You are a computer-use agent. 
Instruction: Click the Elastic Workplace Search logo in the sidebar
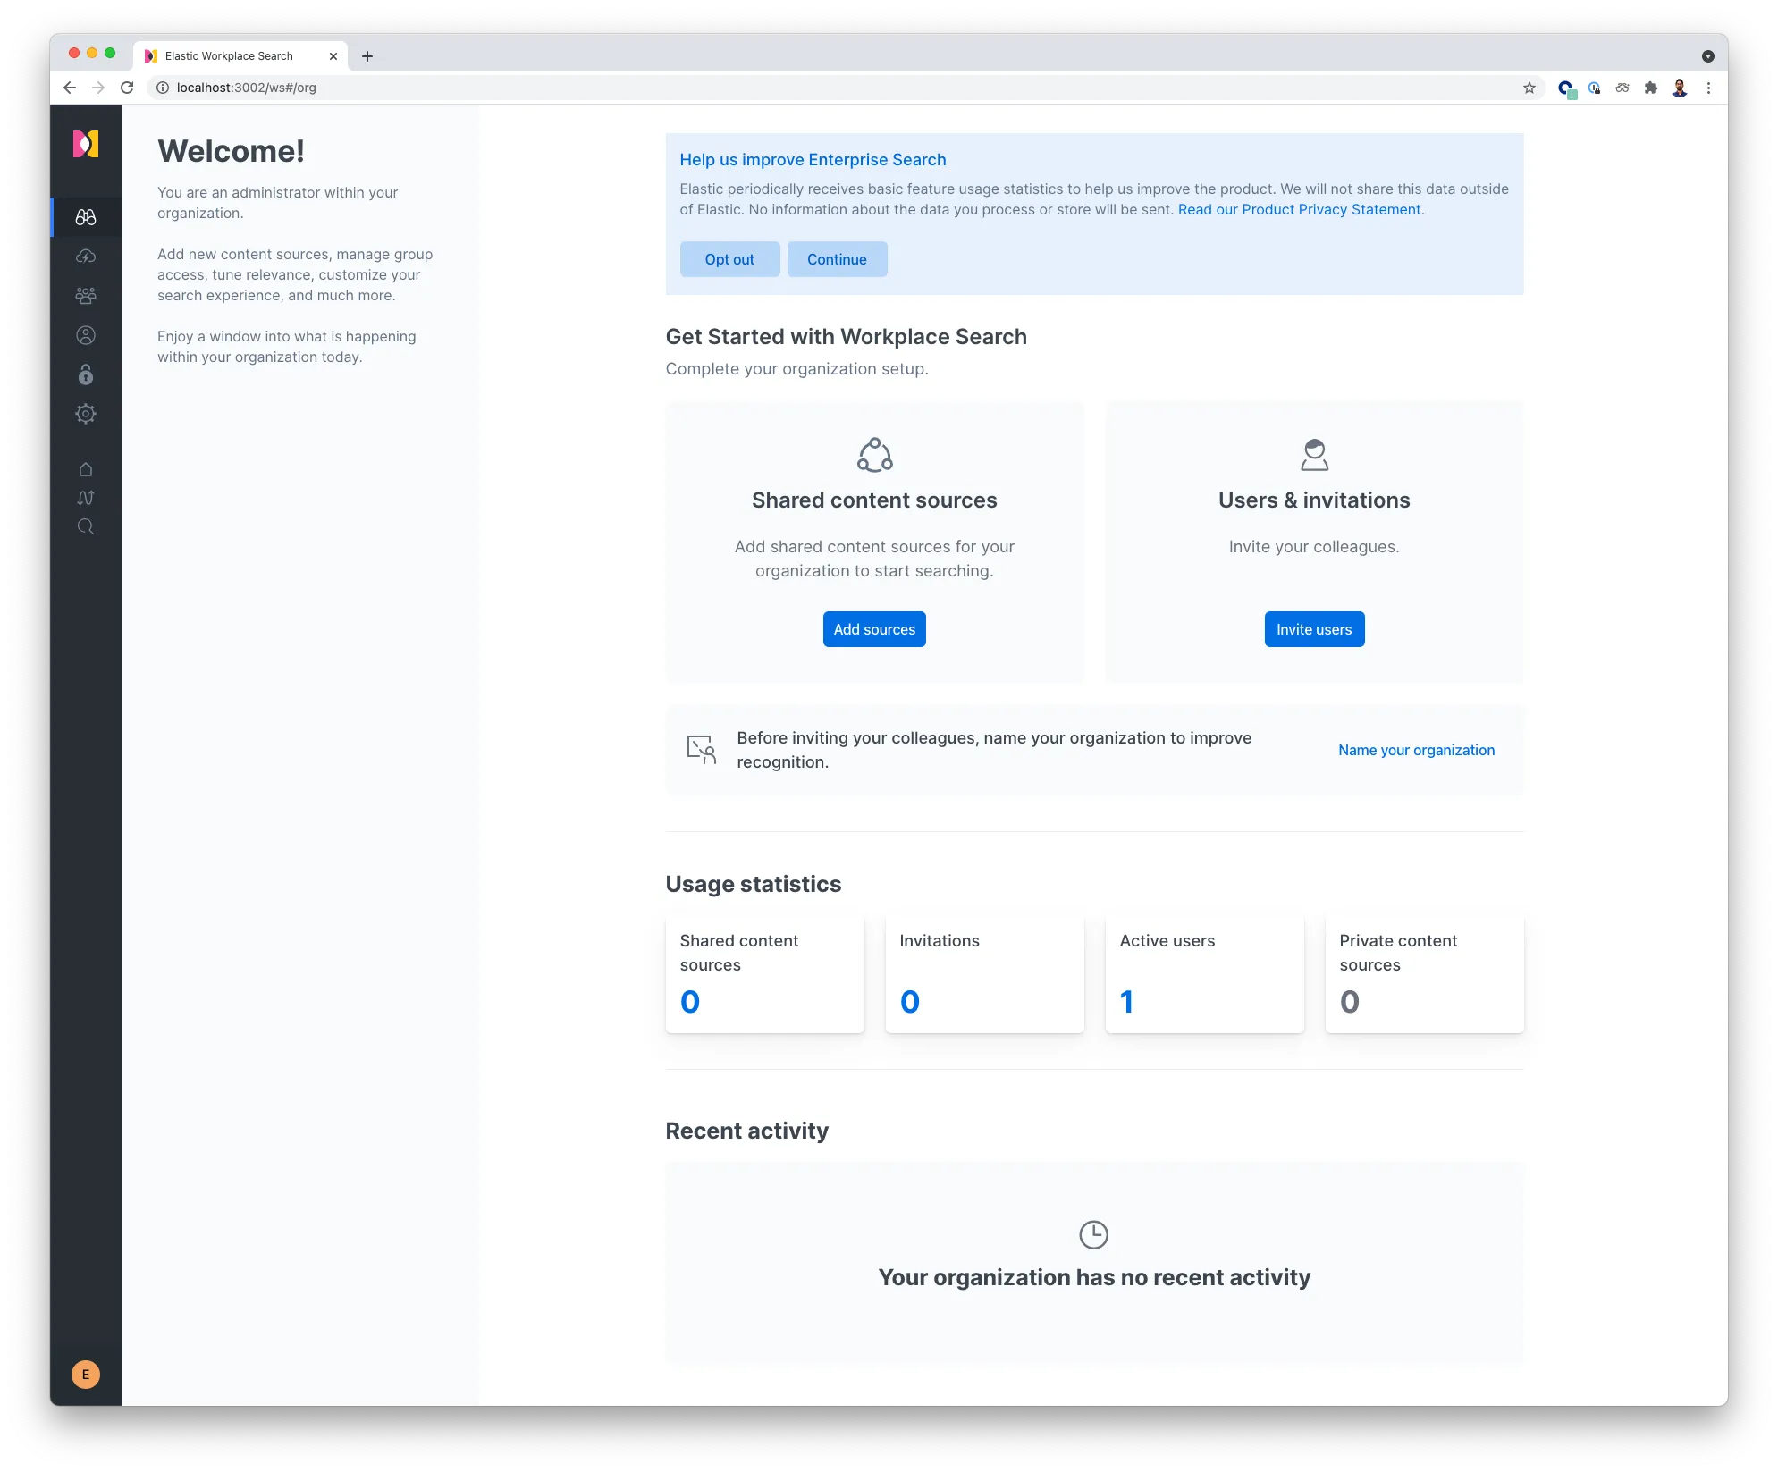[x=86, y=144]
